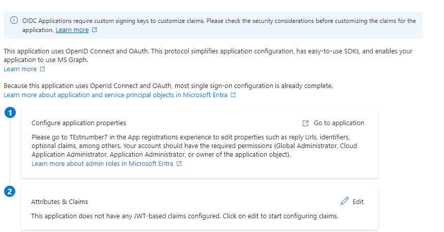444x232 pixels.
Task: Click external-link icon beside admin roles link
Action: coord(179,163)
